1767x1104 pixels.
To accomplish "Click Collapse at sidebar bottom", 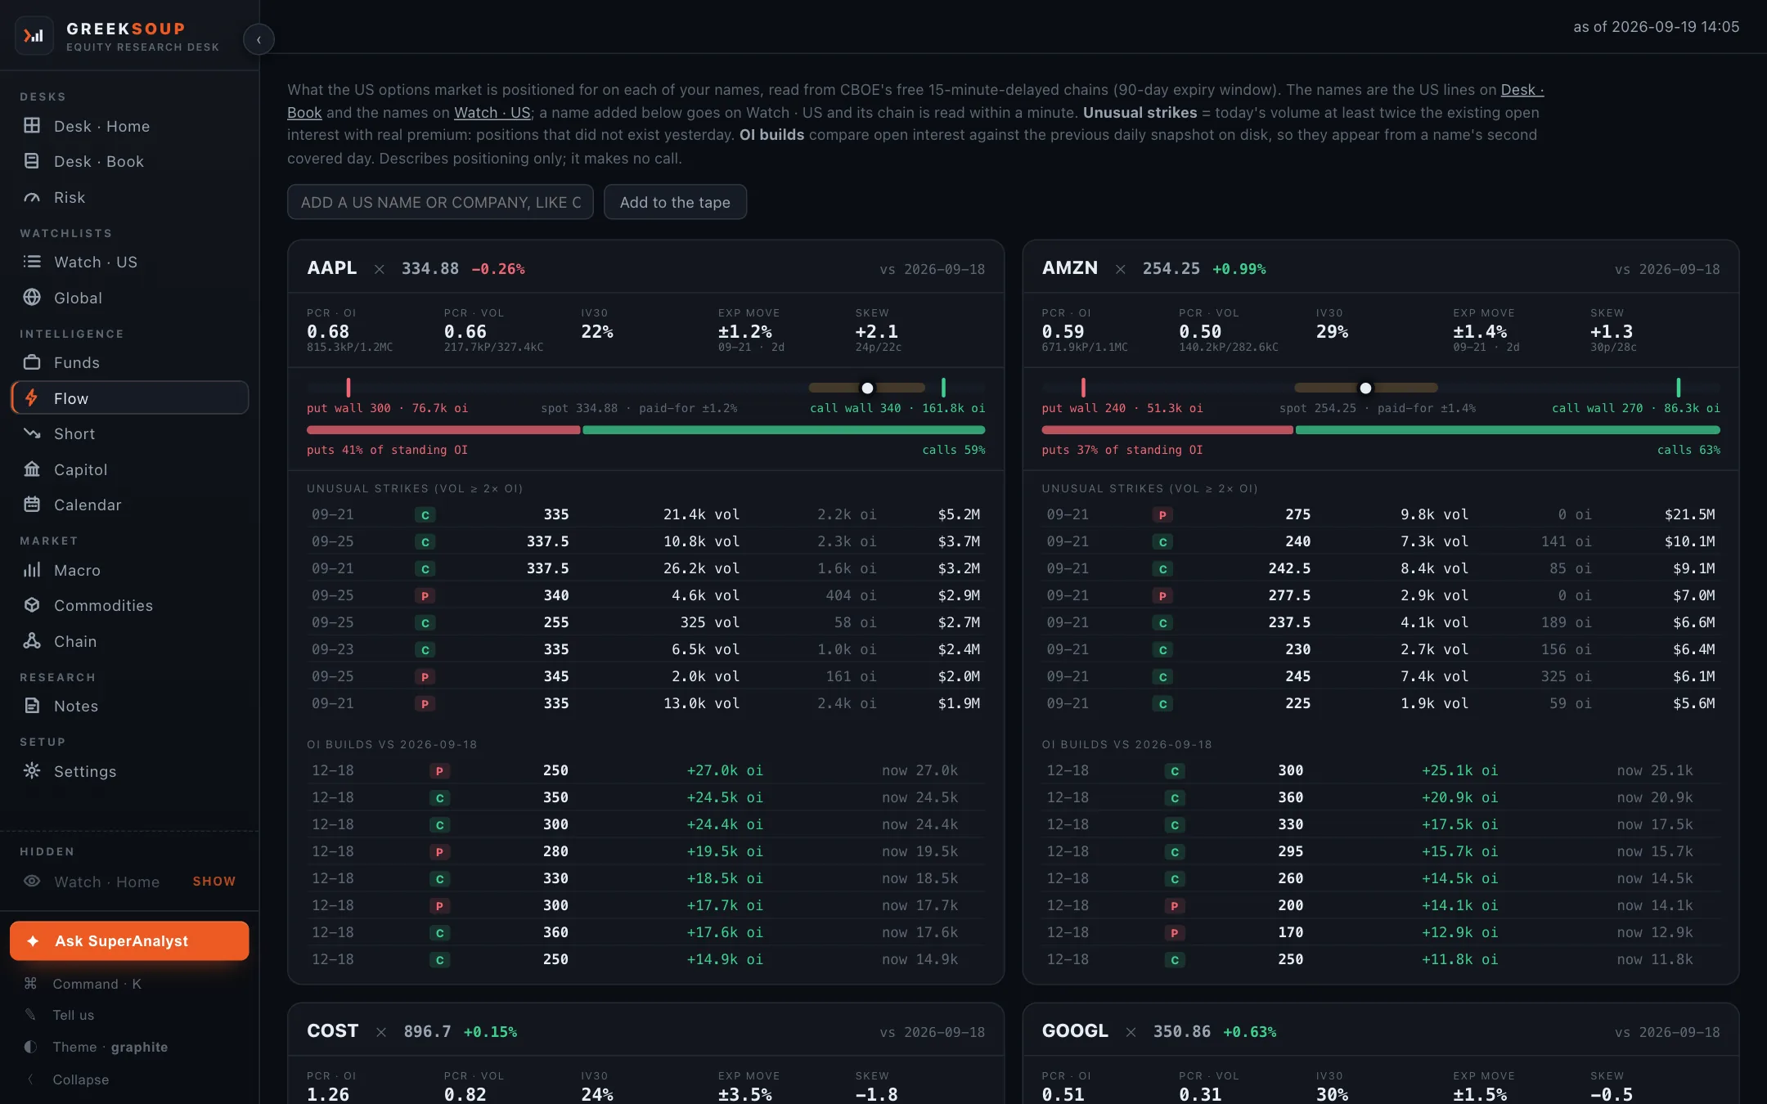I will [80, 1079].
